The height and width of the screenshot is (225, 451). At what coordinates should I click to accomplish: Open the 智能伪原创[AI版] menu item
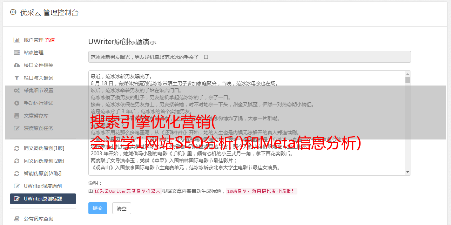pos(43,173)
